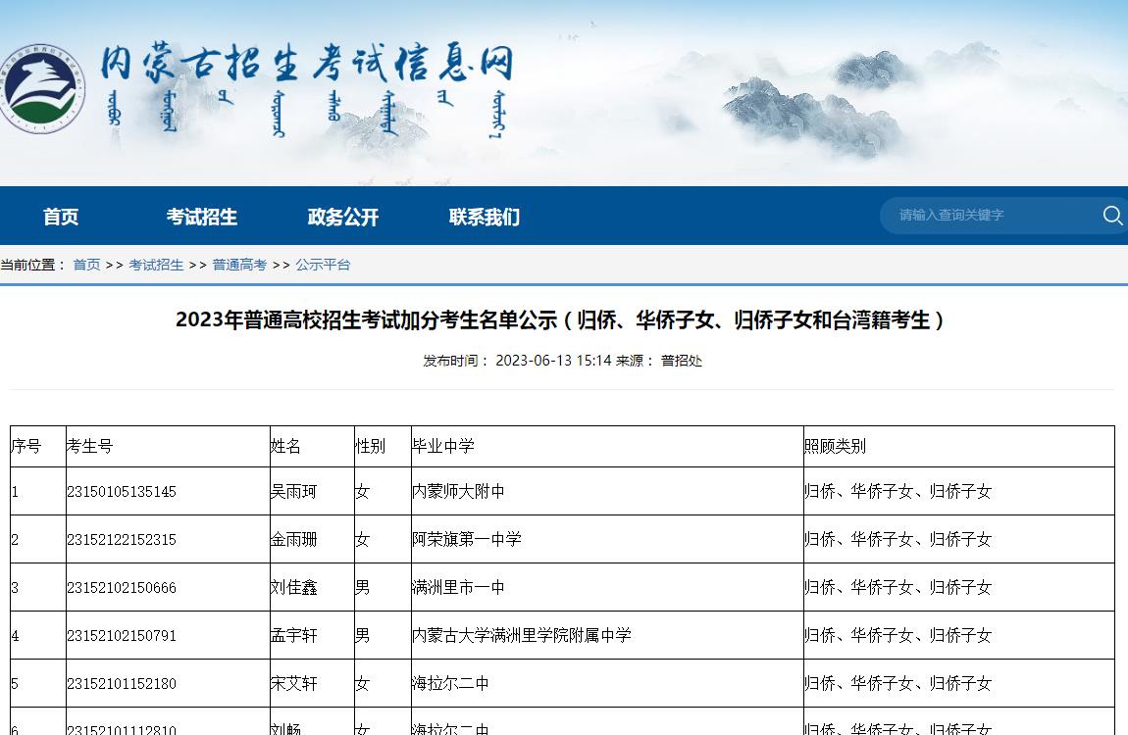Follow the 普通高考 breadcrumb link
Screen dimensions: 1128x735
point(239,265)
